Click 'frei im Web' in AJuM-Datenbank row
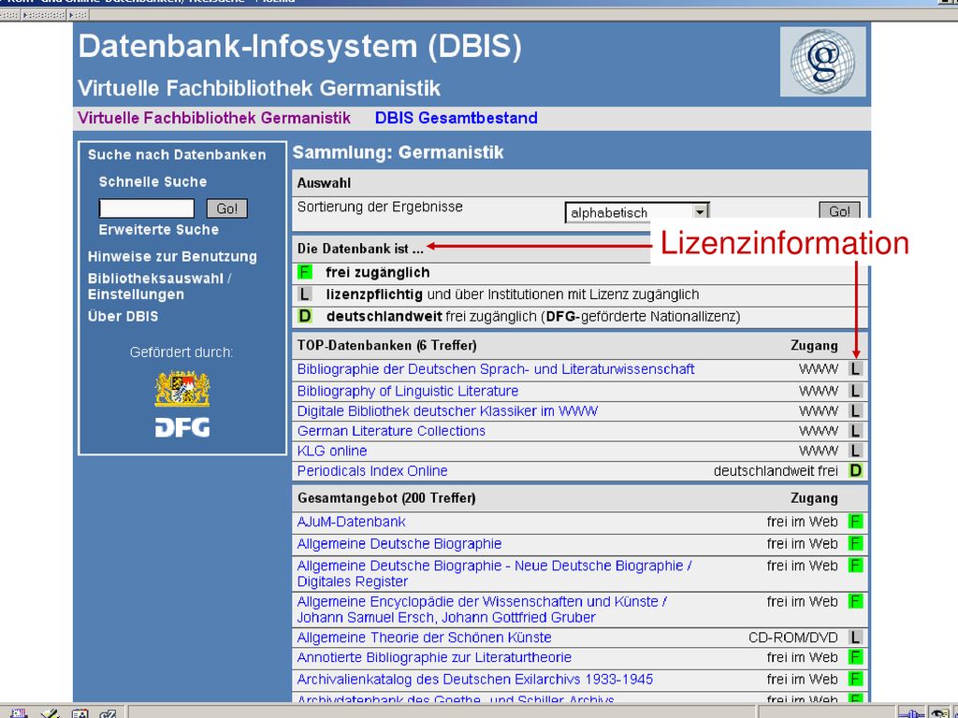 (802, 522)
